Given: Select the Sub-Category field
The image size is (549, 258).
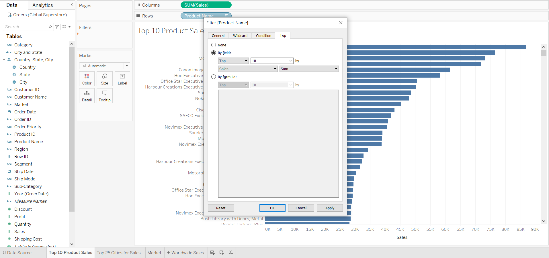Looking at the screenshot, I should tap(28, 186).
